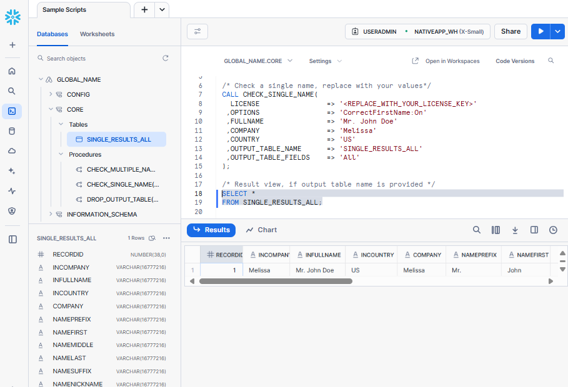Open role and warehouse selector USERADMIN

pyautogui.click(x=417, y=31)
